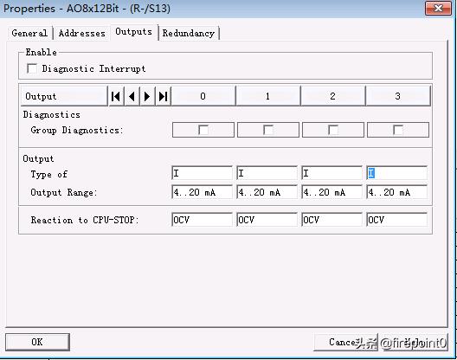Open Reaction to CPU-STOP for channel 2
Viewport: 457px width, 360px height.
332,220
